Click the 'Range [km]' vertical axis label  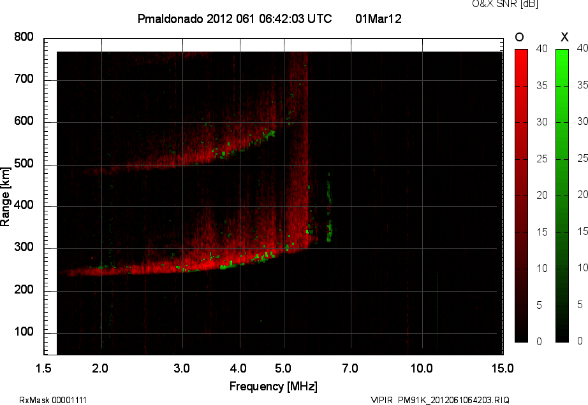coord(6,195)
